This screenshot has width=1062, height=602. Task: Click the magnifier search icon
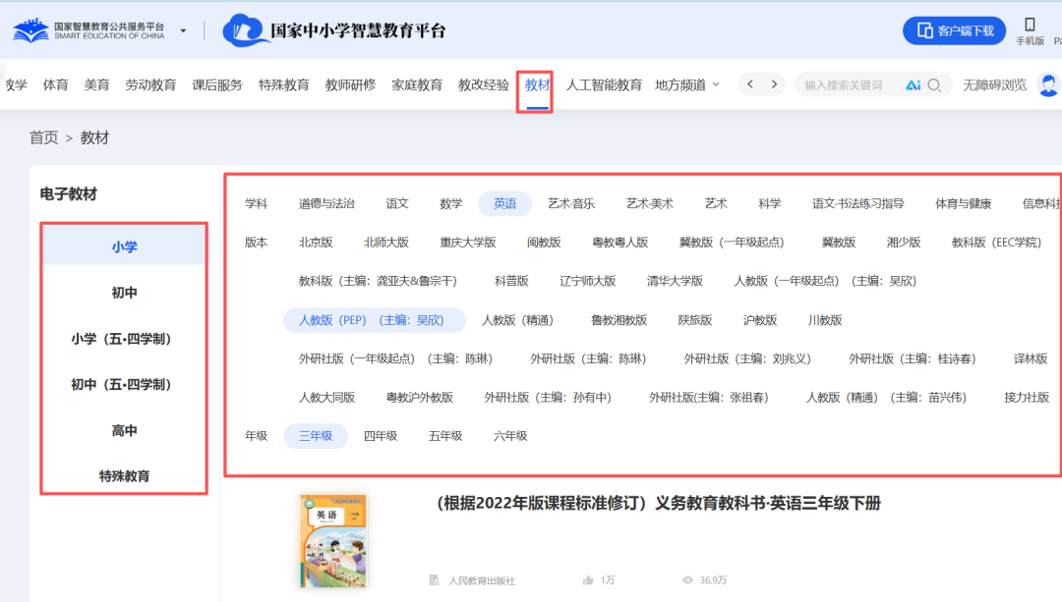point(935,84)
